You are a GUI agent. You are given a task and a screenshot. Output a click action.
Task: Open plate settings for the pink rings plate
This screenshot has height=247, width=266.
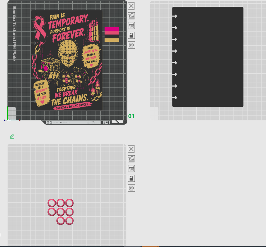coord(131,188)
